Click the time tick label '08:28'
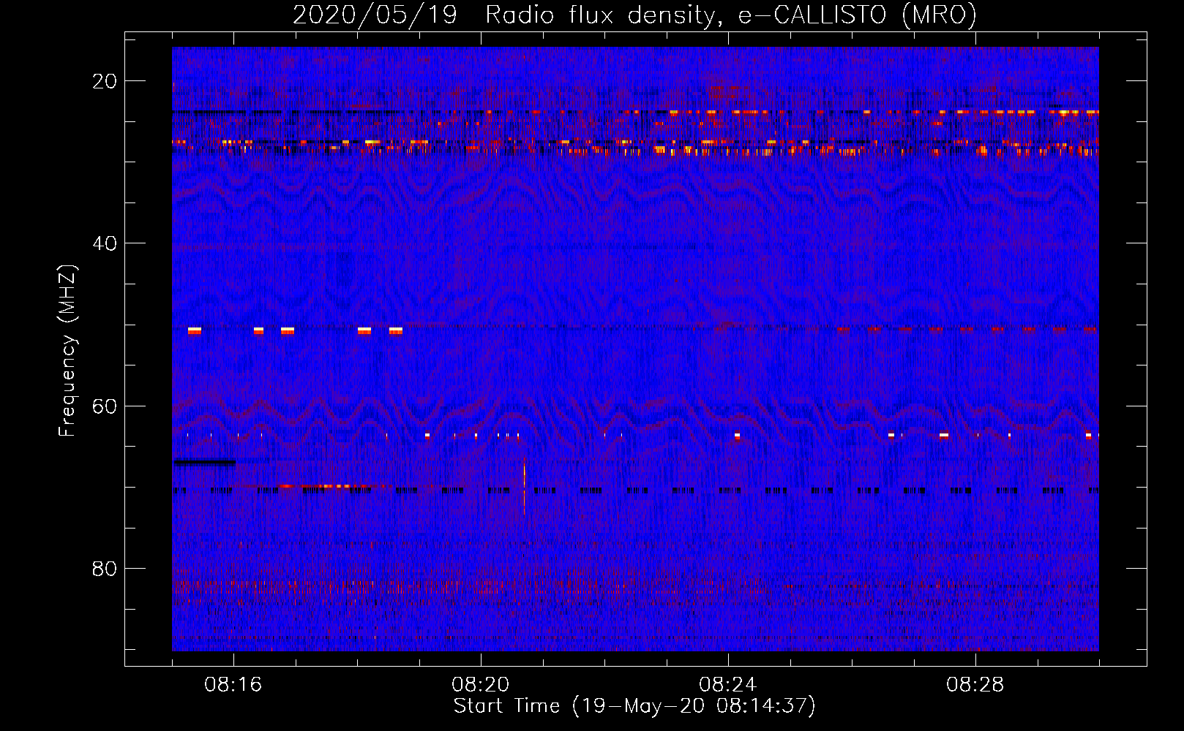The height and width of the screenshot is (731, 1184). (975, 685)
